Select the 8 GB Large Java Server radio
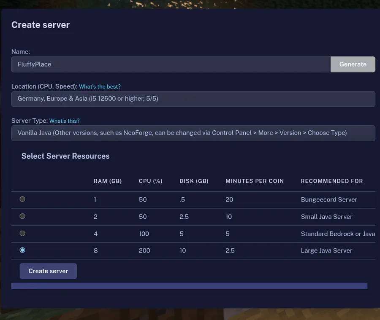The height and width of the screenshot is (320, 380). pyautogui.click(x=22, y=250)
